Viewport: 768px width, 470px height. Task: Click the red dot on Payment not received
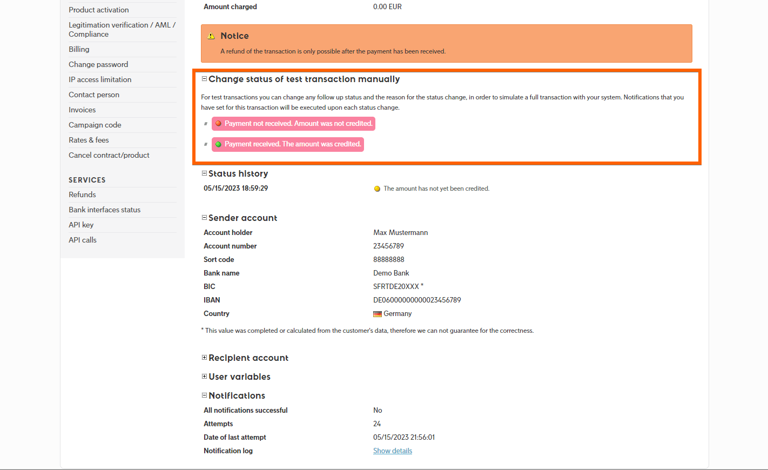pyautogui.click(x=219, y=124)
